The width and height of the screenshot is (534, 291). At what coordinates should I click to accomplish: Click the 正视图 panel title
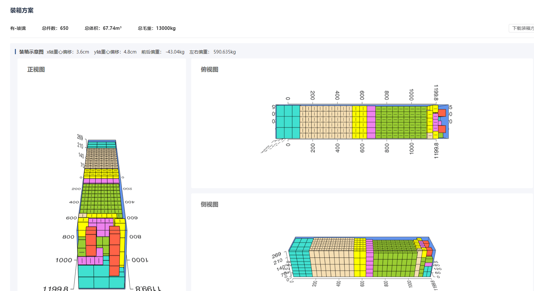click(36, 69)
